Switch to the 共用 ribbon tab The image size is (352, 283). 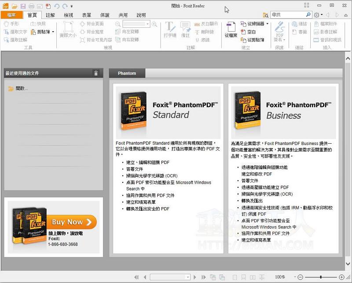click(x=123, y=15)
